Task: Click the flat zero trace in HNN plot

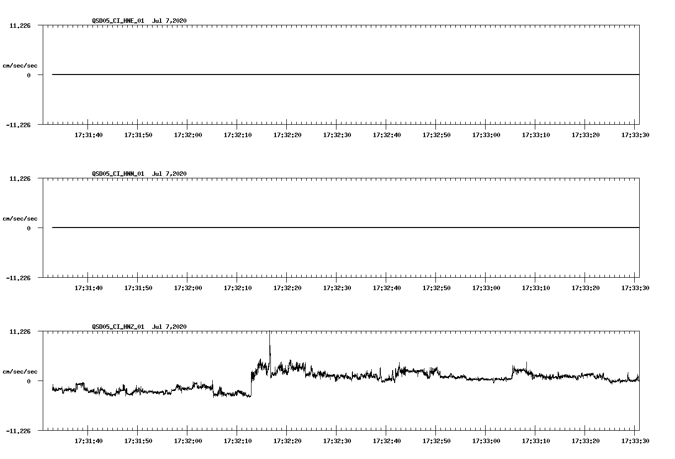Action: [345, 228]
